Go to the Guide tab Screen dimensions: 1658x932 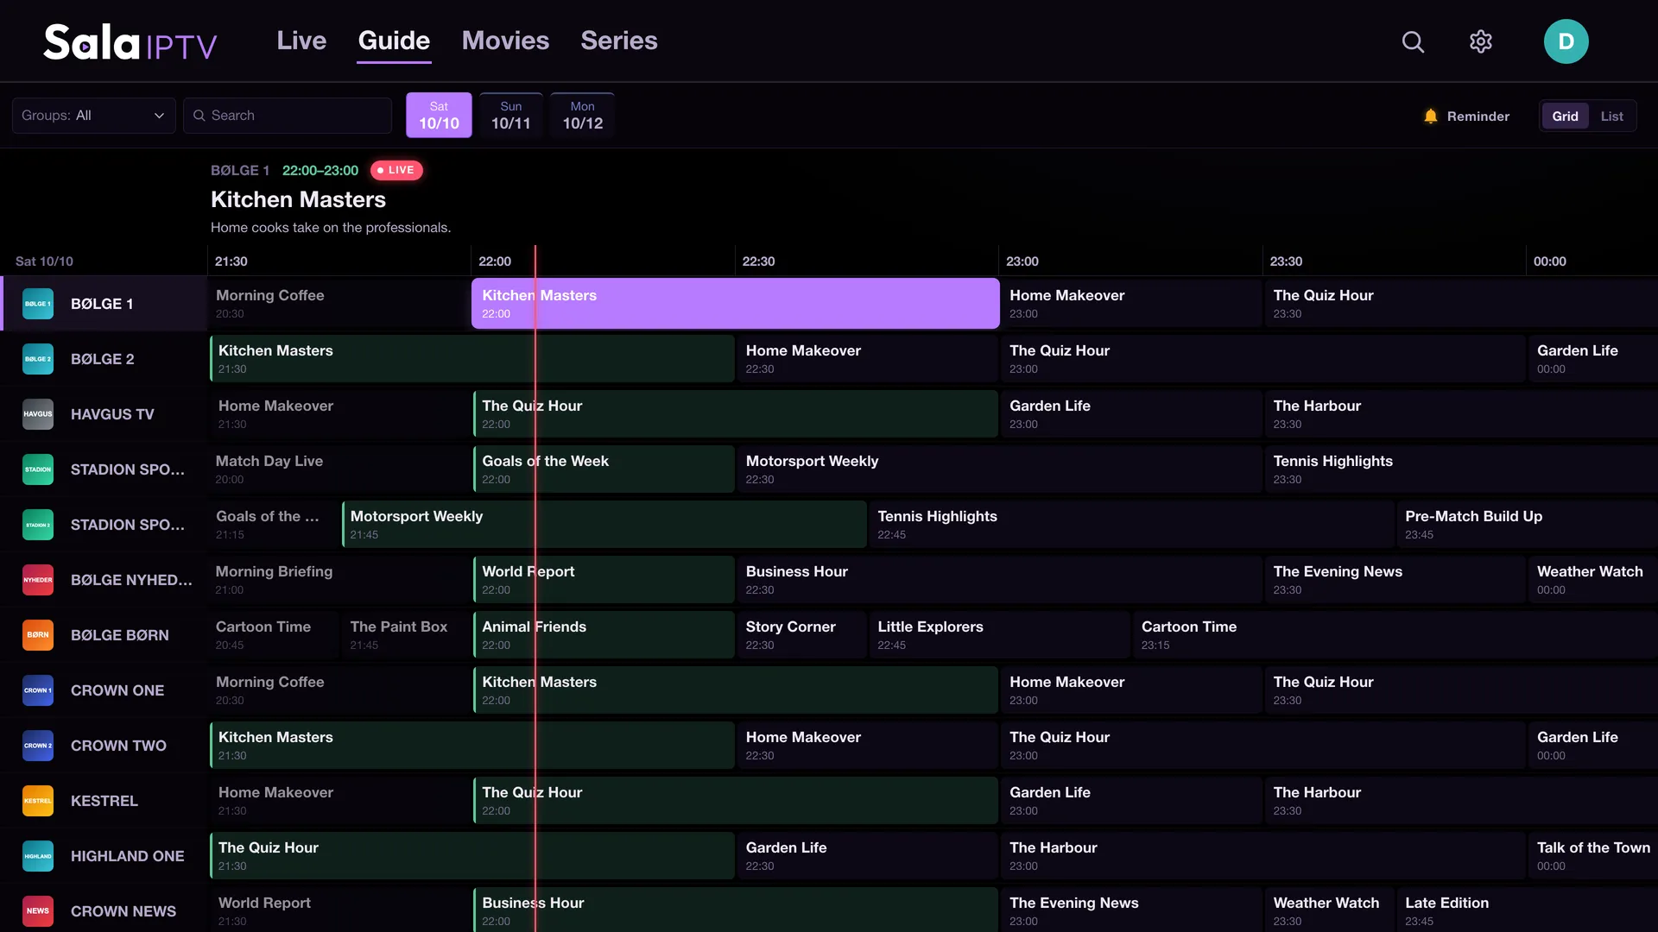394,41
